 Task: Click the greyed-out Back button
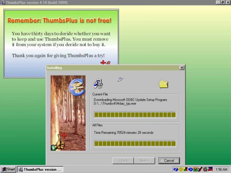click(123, 160)
